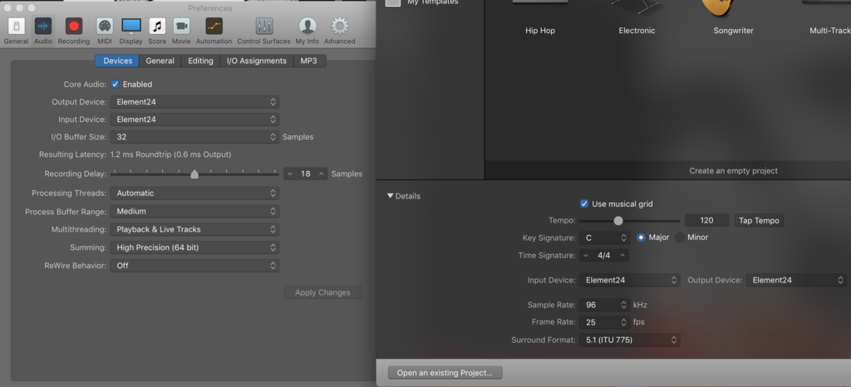Viewport: 851px width, 387px height.
Task: Click the Display preferences icon
Action: pyautogui.click(x=130, y=27)
